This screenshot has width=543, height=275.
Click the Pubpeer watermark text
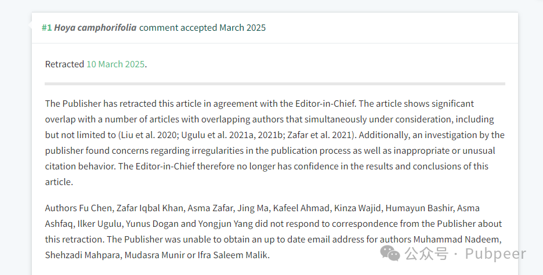point(495,254)
